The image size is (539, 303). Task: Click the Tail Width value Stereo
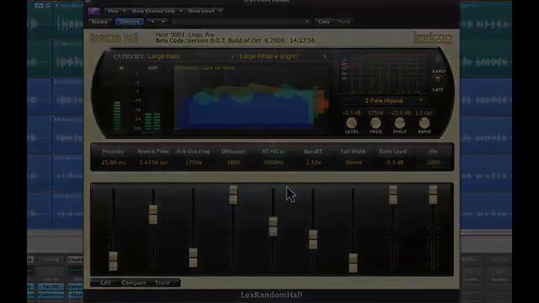tap(354, 162)
